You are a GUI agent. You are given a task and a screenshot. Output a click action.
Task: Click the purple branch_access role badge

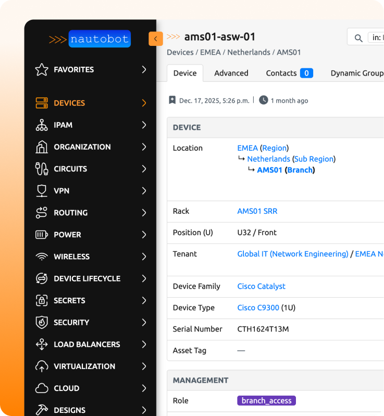point(266,401)
